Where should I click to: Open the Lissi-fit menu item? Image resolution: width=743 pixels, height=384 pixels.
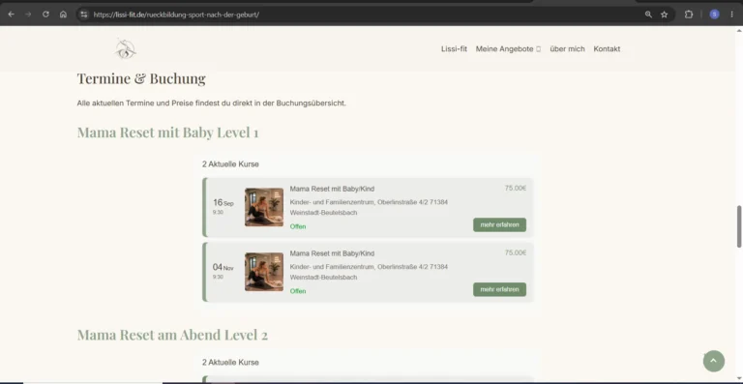coord(454,48)
